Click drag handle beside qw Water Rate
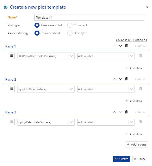 [12, 122]
